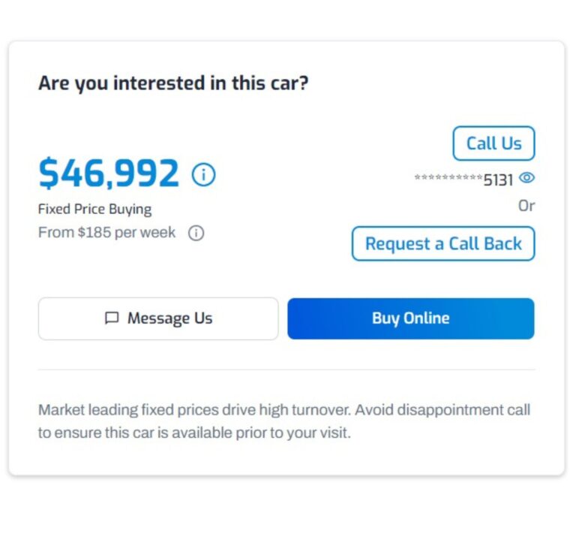Click the speech bubble icon in Message Us
This screenshot has width=576, height=549.
click(x=112, y=318)
